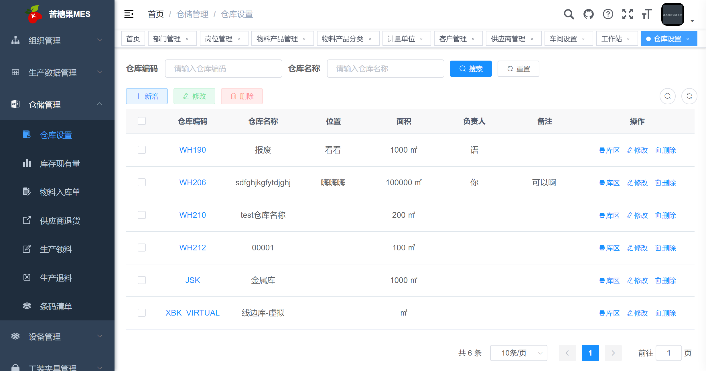Viewport: 706px width, 371px height.
Task: Go to previous page arrow
Action: 567,353
